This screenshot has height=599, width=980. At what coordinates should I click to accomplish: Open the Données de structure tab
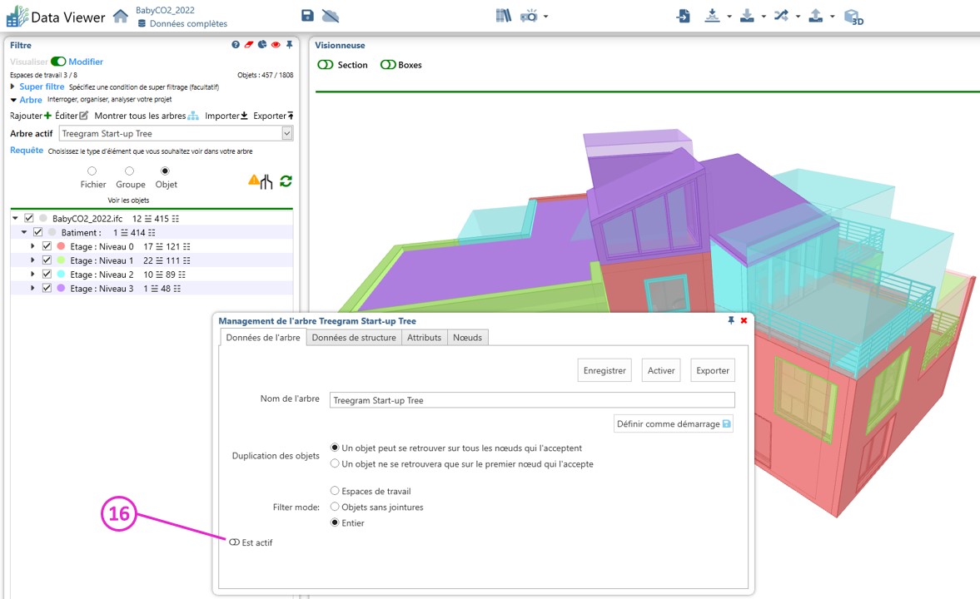click(x=354, y=337)
